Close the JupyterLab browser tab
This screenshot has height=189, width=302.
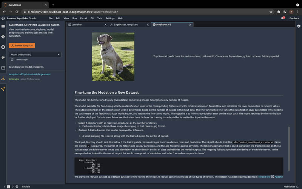tap(45, 5)
